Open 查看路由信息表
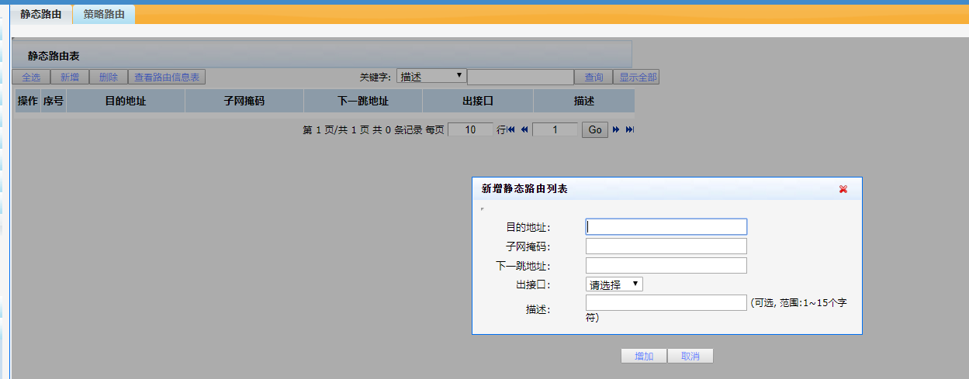This screenshot has width=969, height=379. point(167,78)
